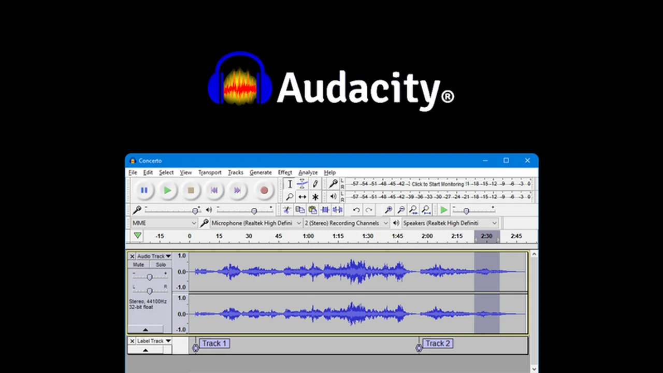Undo the last action

[356, 210]
